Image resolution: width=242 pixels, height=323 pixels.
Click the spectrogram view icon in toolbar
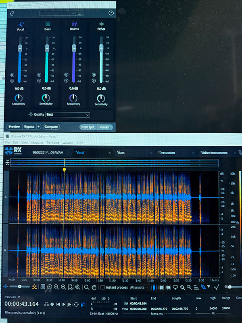point(34,287)
